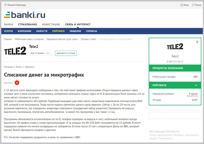The image size is (204, 144).
Task: Open the Нижний Новгород city selector
Action: click(x=16, y=5)
